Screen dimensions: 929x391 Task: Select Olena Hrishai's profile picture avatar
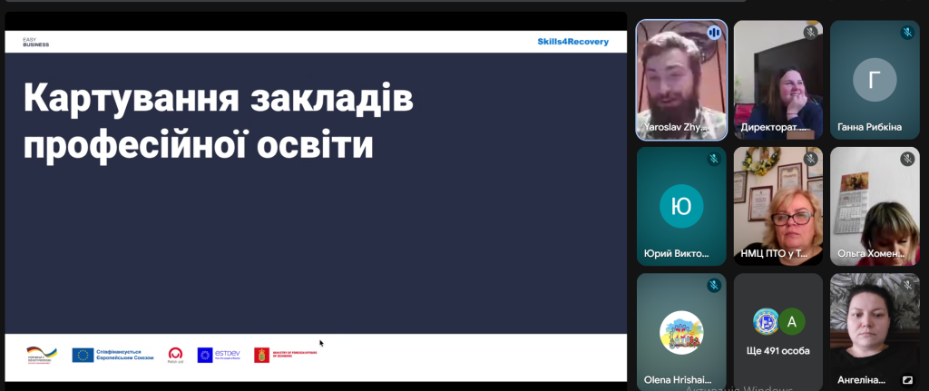tap(681, 330)
